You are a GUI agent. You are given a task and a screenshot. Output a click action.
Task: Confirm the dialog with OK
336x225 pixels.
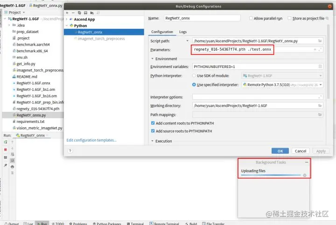(x=280, y=151)
